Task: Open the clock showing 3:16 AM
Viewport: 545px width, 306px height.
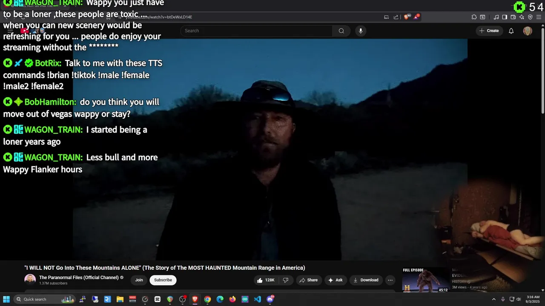Action: (533, 299)
